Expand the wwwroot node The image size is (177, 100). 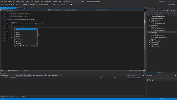[150, 25]
